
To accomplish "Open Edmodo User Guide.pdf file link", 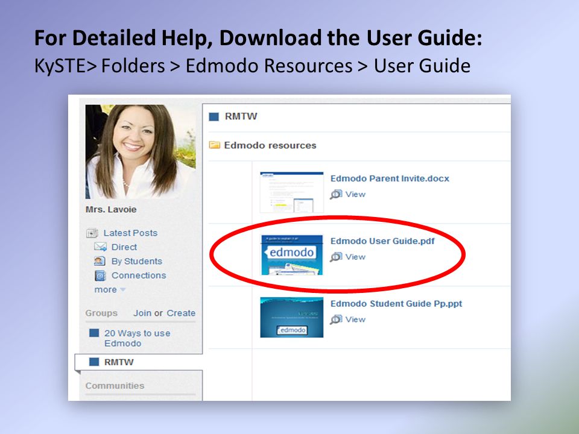I will 382,241.
